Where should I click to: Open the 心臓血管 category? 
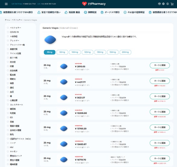click(x=14, y=100)
